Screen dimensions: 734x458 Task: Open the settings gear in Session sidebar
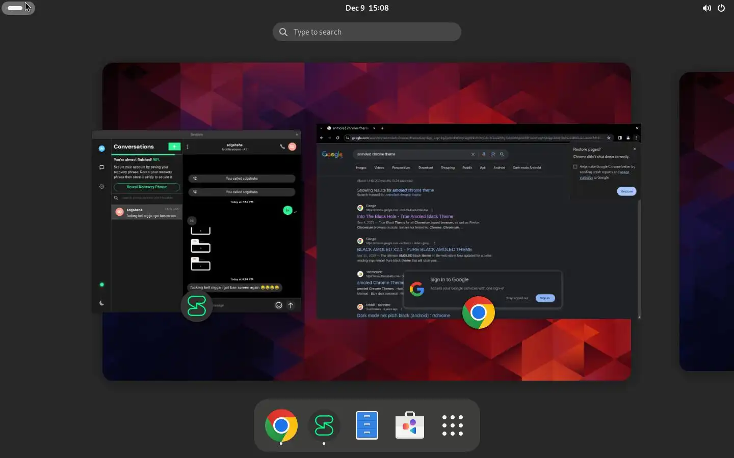point(101,186)
